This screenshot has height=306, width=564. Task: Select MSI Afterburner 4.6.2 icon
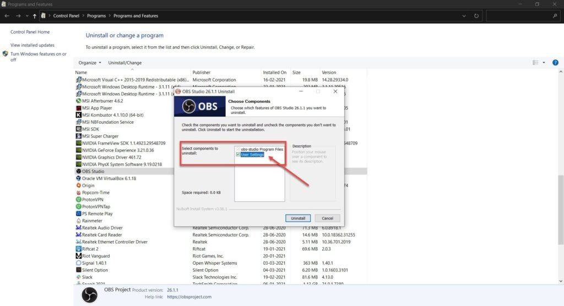point(78,101)
